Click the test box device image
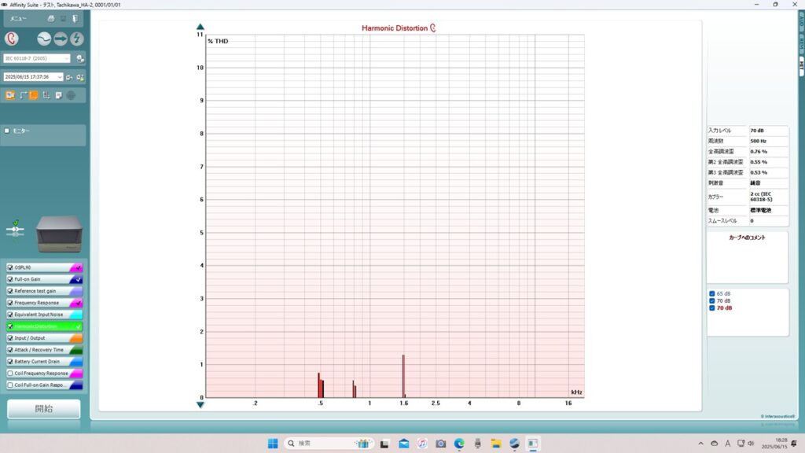 click(59, 234)
